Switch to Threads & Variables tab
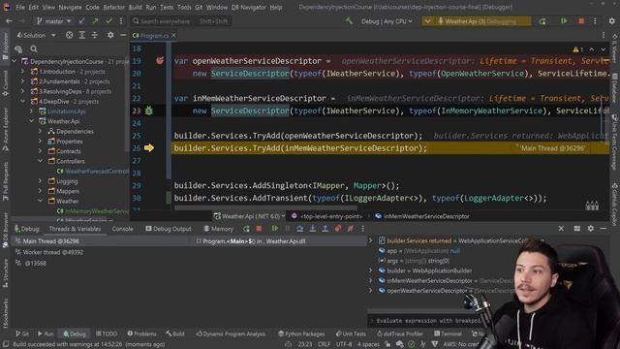 coord(75,229)
